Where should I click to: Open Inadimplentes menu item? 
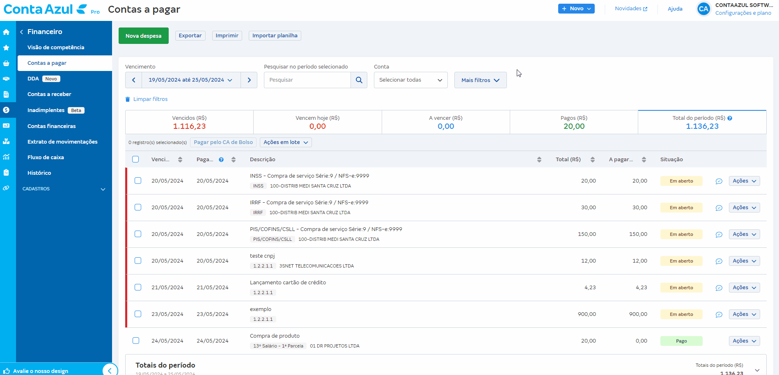click(46, 110)
